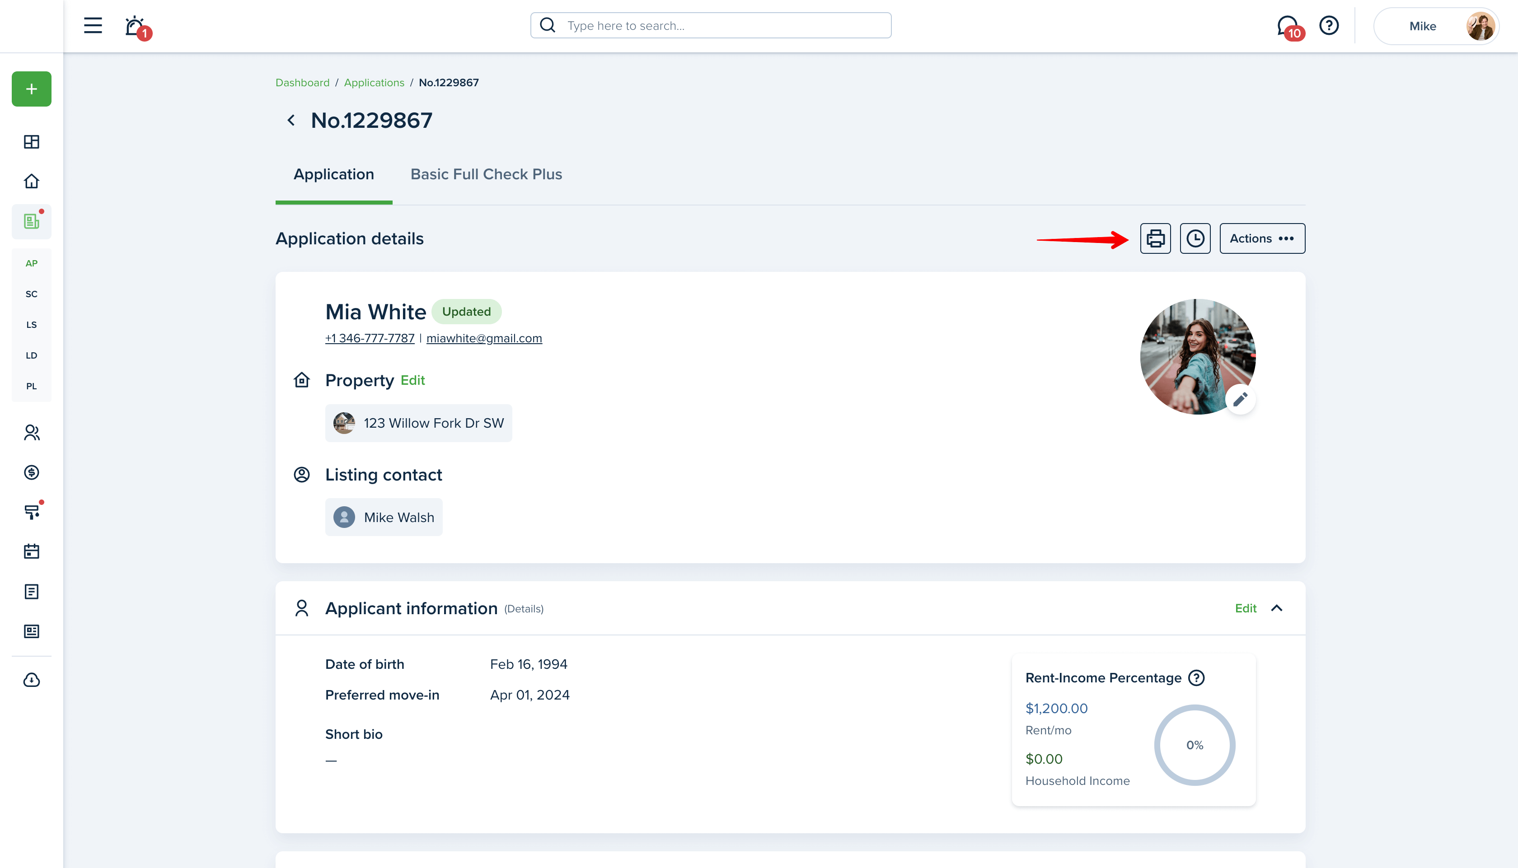The image size is (1518, 868).
Task: Select PL in the sidebar submenu
Action: [x=32, y=386]
